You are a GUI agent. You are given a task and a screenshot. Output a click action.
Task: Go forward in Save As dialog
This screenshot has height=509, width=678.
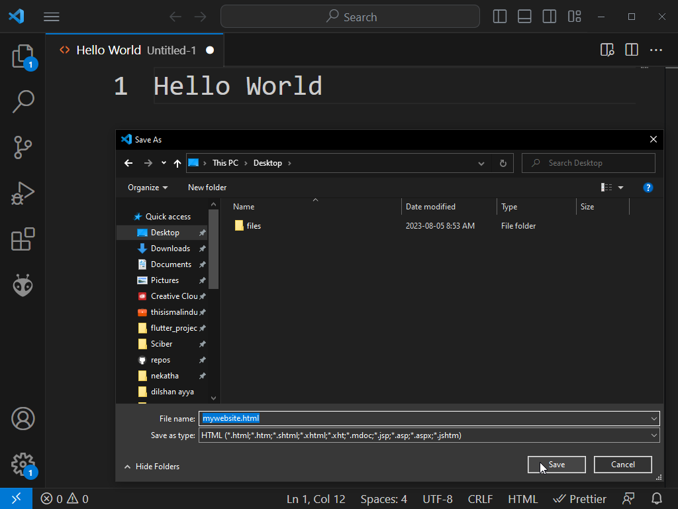coord(148,163)
